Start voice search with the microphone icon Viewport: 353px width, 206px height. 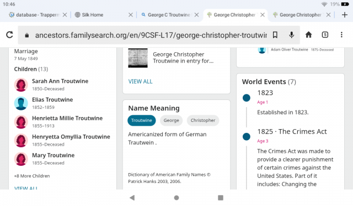tap(291, 35)
